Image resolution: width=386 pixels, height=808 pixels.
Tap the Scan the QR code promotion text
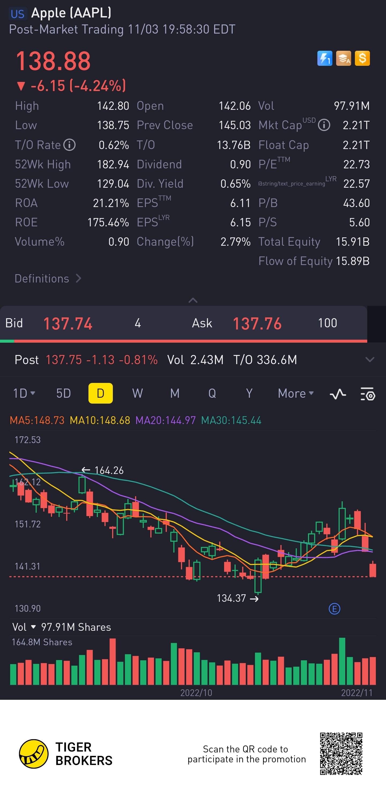[x=246, y=754]
